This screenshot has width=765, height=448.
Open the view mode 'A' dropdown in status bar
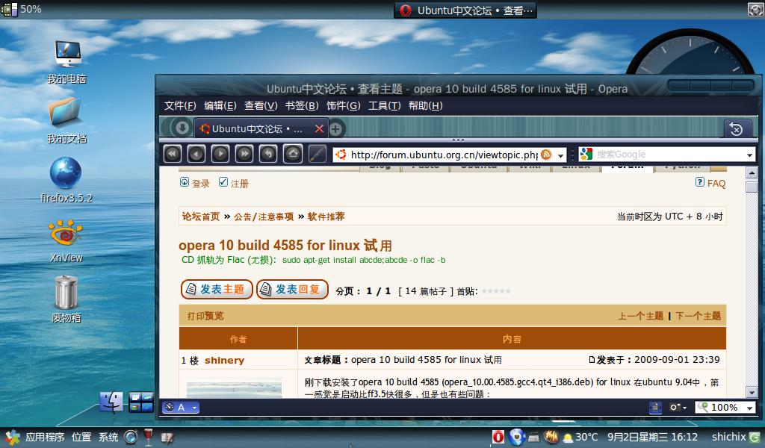(x=181, y=407)
